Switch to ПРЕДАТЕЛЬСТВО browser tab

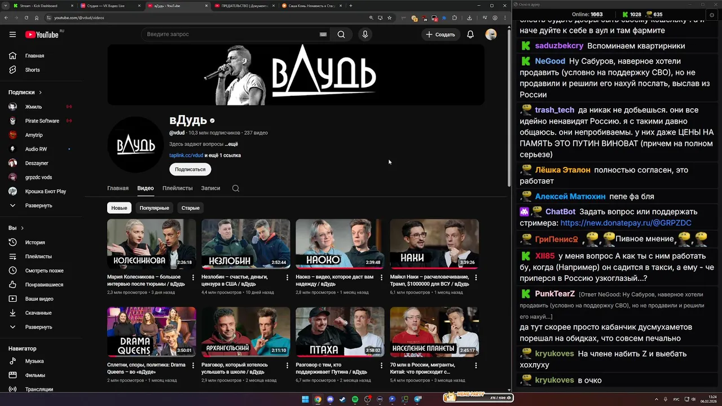(x=244, y=6)
